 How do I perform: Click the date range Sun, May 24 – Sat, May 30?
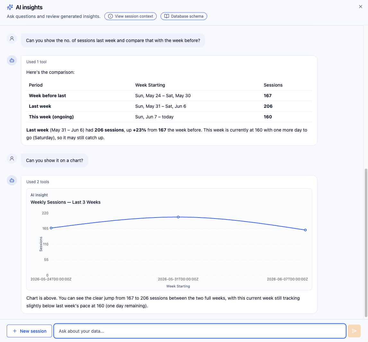[x=163, y=96]
